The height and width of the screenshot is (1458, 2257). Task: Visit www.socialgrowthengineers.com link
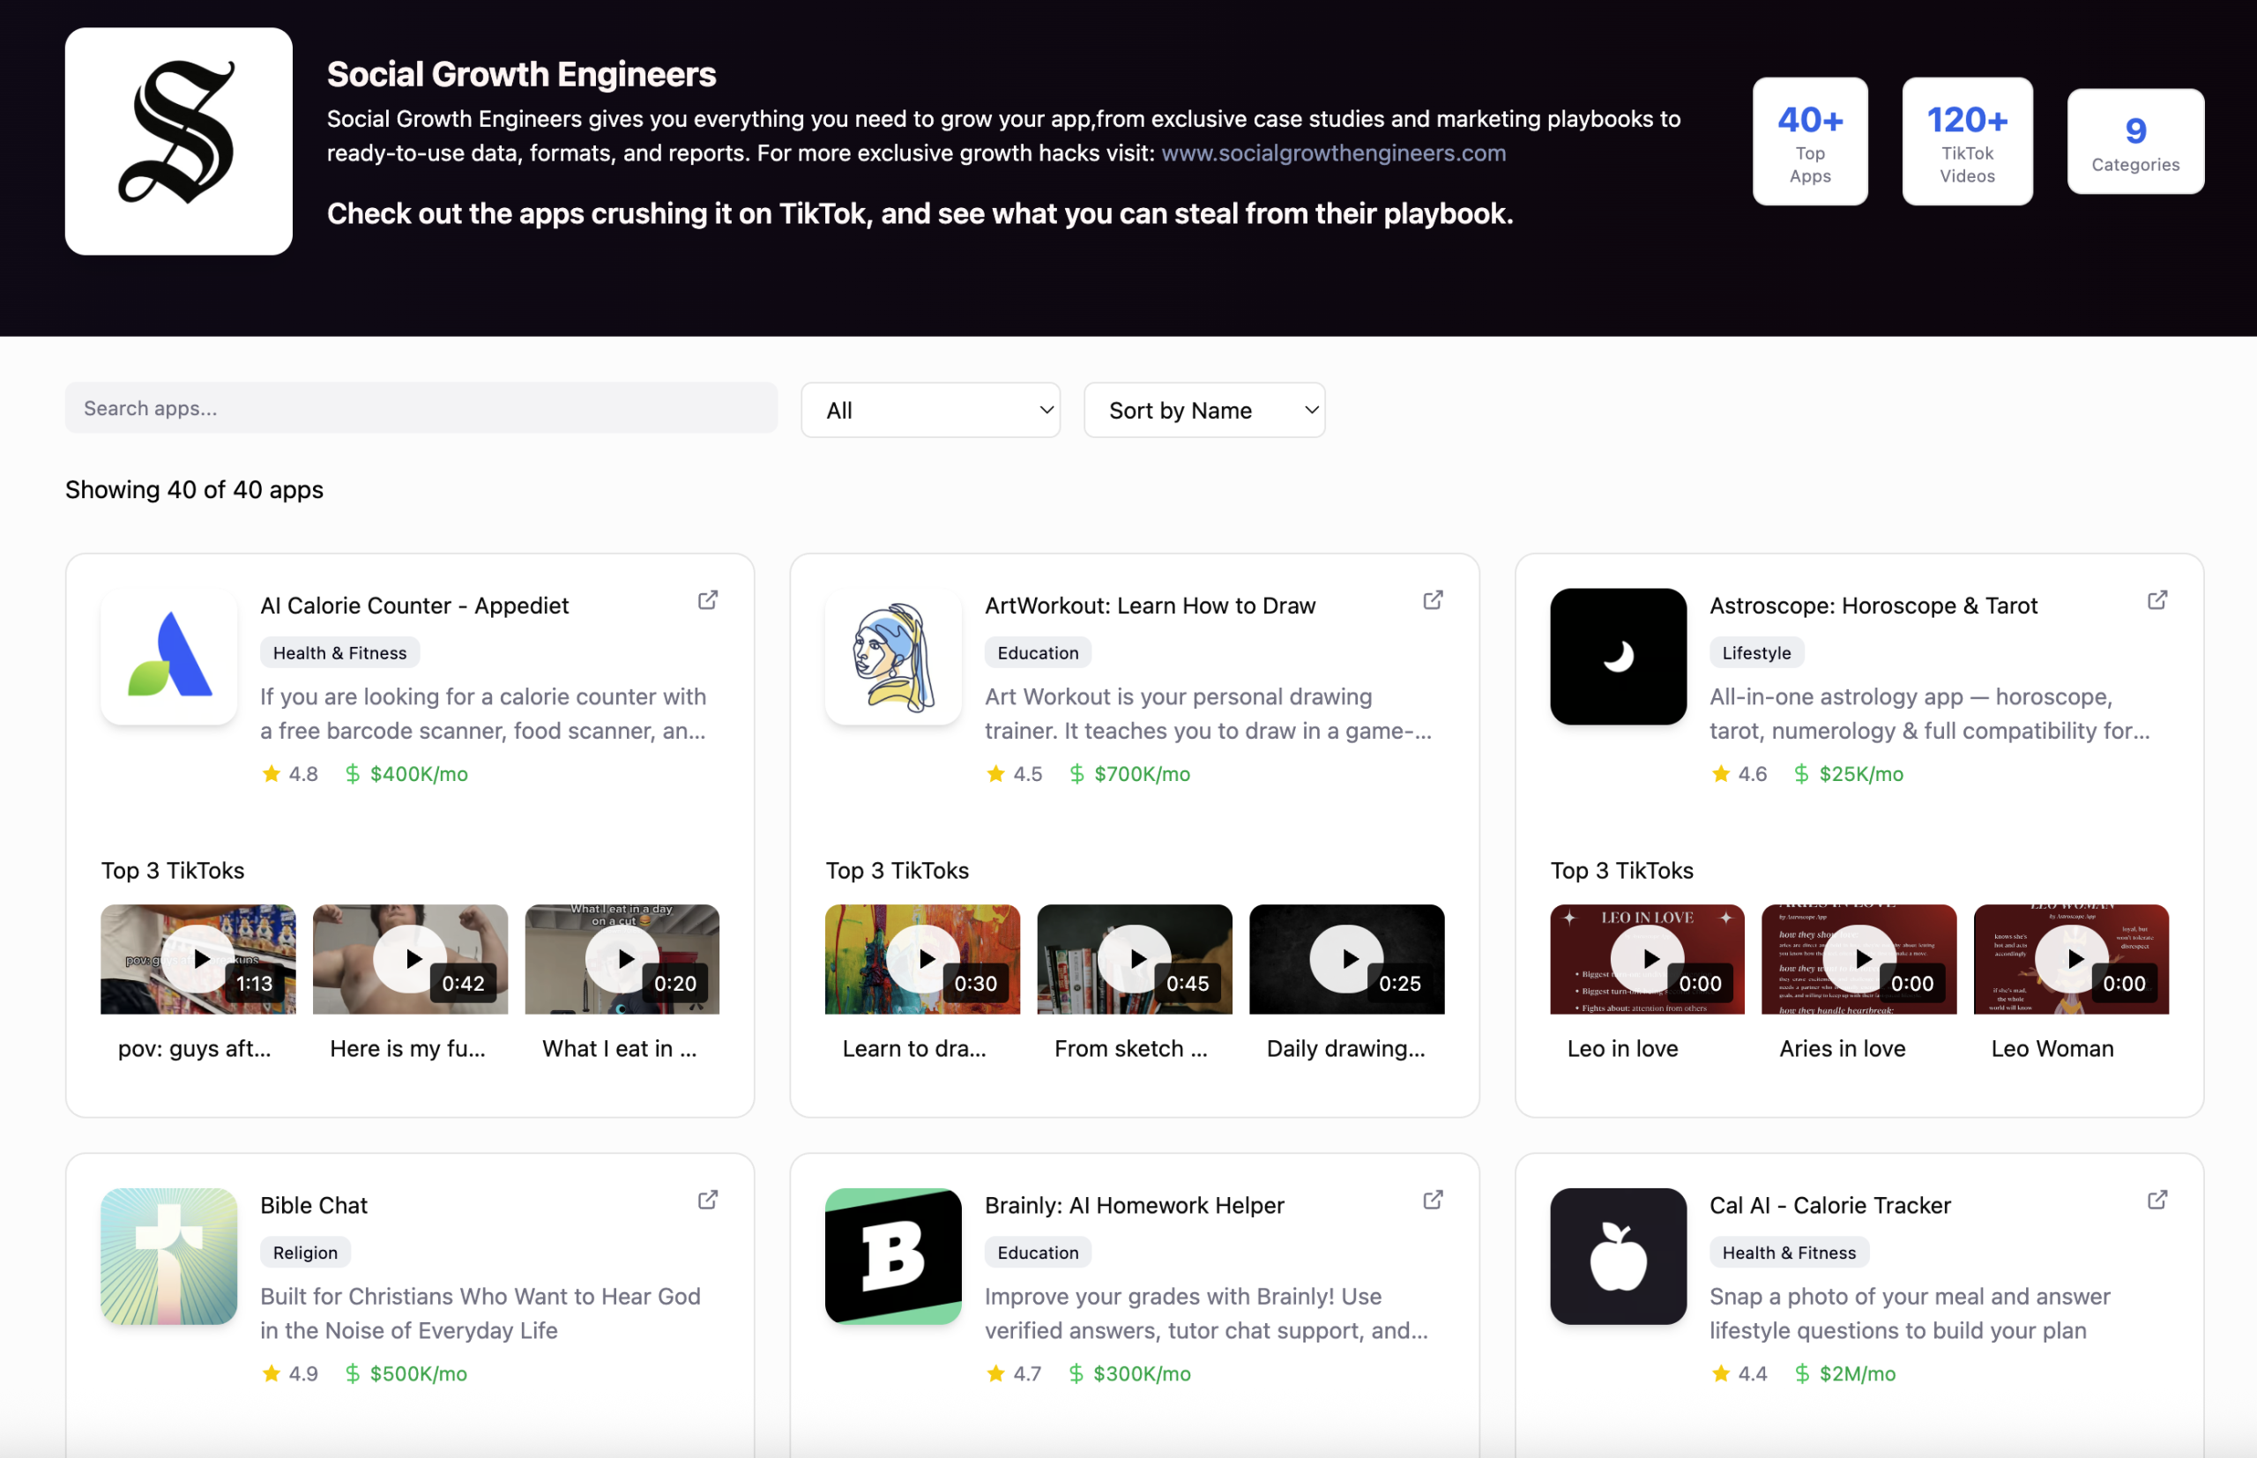click(1333, 152)
